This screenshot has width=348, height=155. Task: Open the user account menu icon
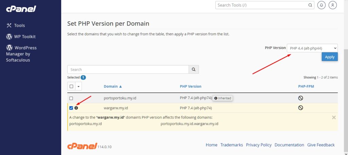[332, 5]
